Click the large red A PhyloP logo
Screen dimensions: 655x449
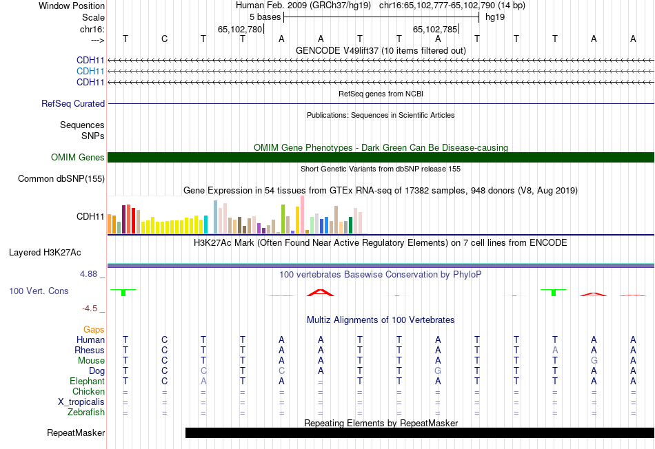coord(321,293)
